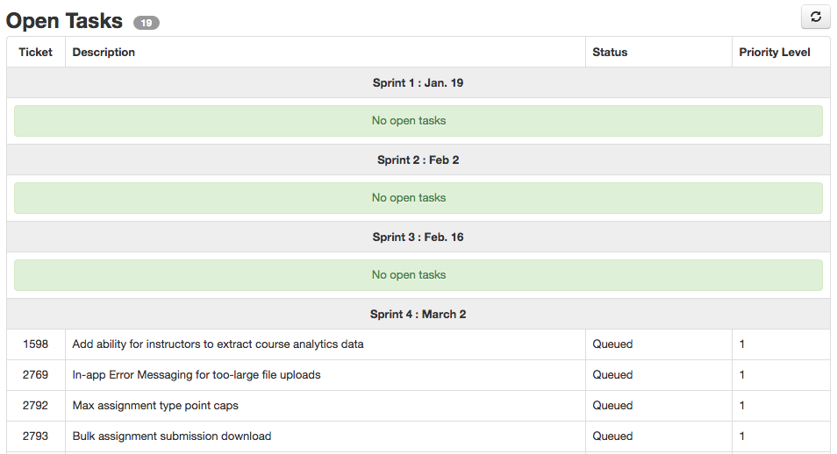This screenshot has height=454, width=837.
Task: Click ticket number 1598
Action: point(35,344)
